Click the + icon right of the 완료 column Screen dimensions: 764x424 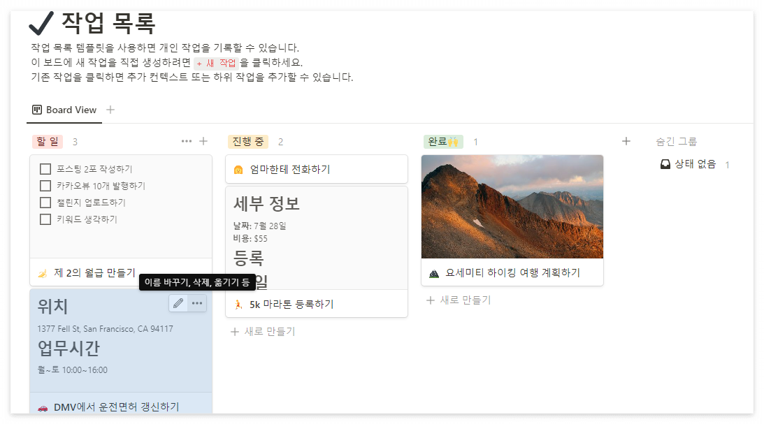coord(626,141)
